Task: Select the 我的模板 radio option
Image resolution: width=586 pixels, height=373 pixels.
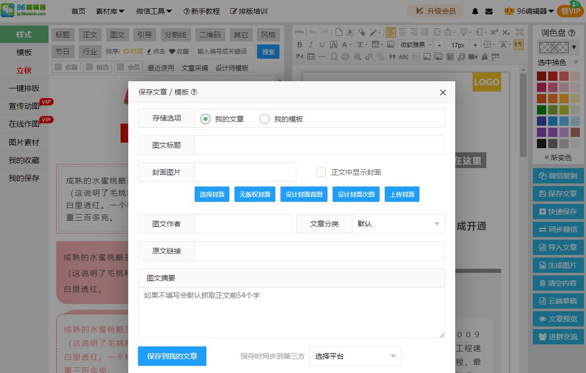Action: tap(265, 118)
